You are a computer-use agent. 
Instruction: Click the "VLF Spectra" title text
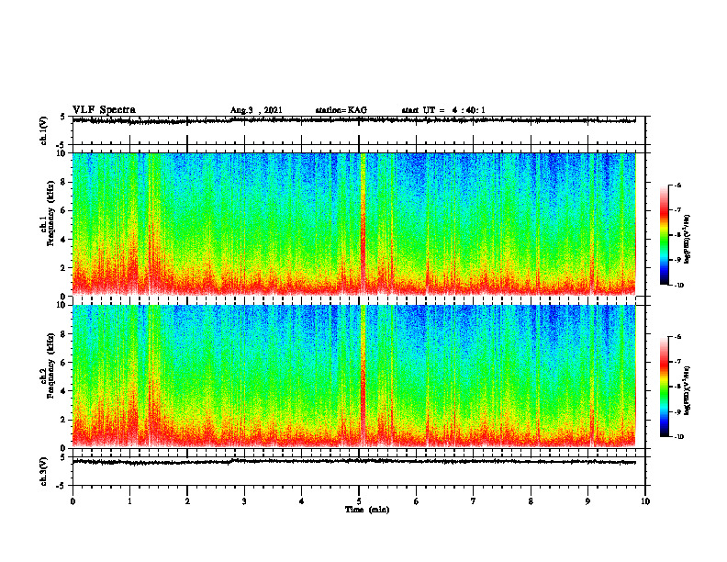pyautogui.click(x=104, y=110)
